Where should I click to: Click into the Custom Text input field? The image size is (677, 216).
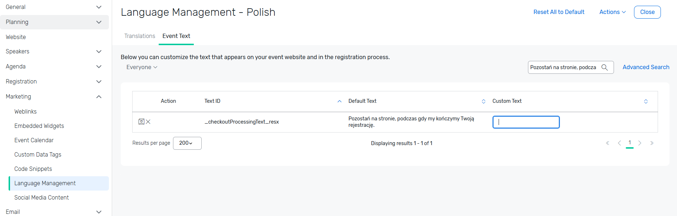526,122
